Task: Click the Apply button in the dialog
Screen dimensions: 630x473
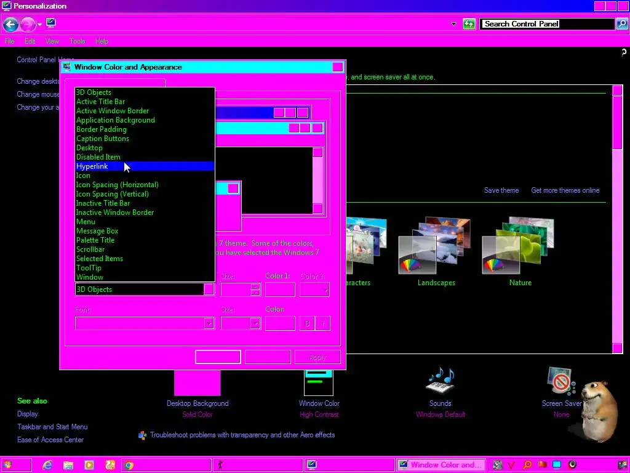Action: tap(317, 357)
